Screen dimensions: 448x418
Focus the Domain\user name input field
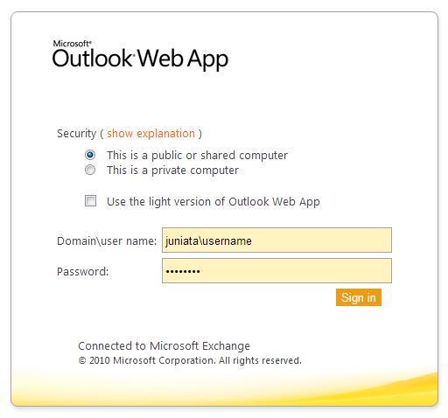(276, 240)
